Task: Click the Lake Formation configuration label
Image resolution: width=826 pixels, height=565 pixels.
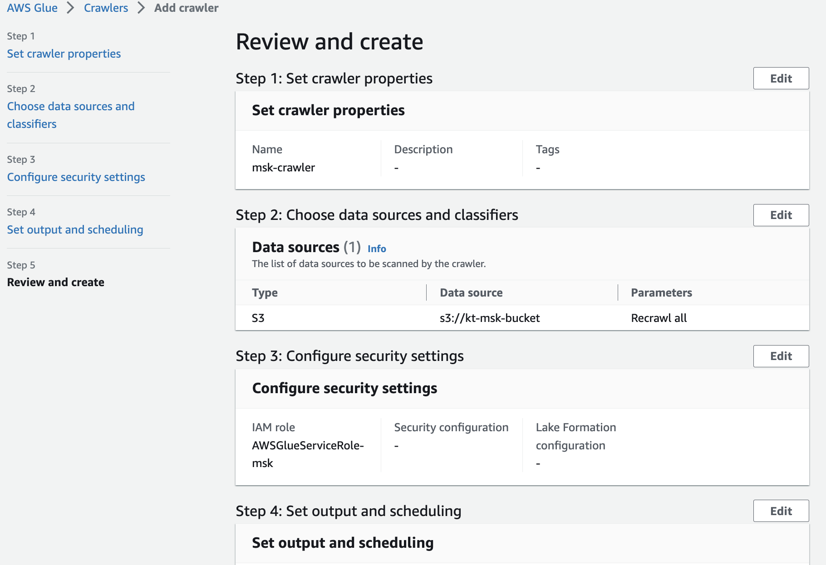Action: [x=576, y=436]
